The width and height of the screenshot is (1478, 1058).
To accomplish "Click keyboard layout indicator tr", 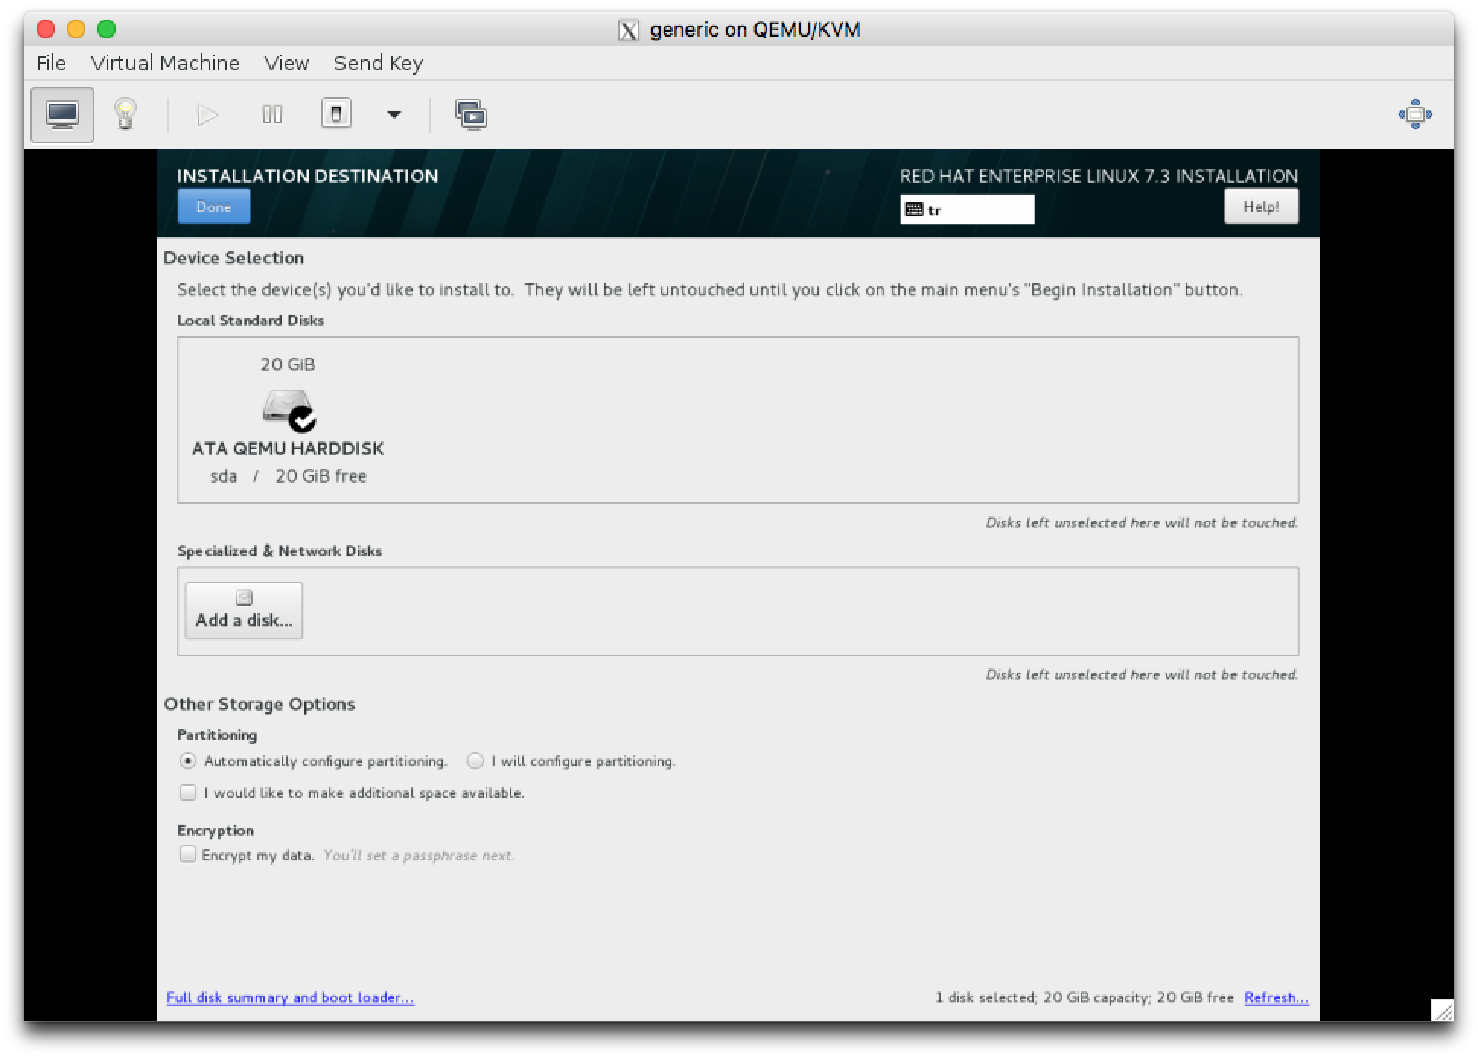I will click(967, 209).
